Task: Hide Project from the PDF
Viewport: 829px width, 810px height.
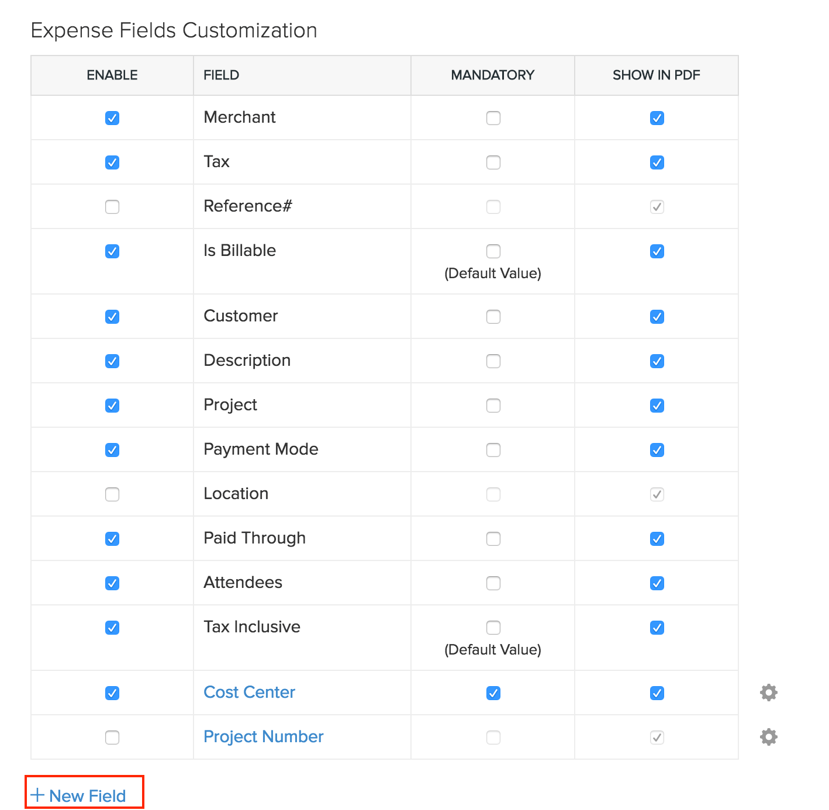Action: coord(657,405)
